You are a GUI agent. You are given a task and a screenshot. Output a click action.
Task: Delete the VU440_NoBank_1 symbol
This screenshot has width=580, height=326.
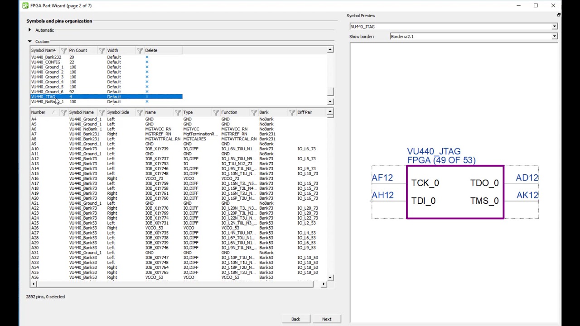pyautogui.click(x=147, y=102)
